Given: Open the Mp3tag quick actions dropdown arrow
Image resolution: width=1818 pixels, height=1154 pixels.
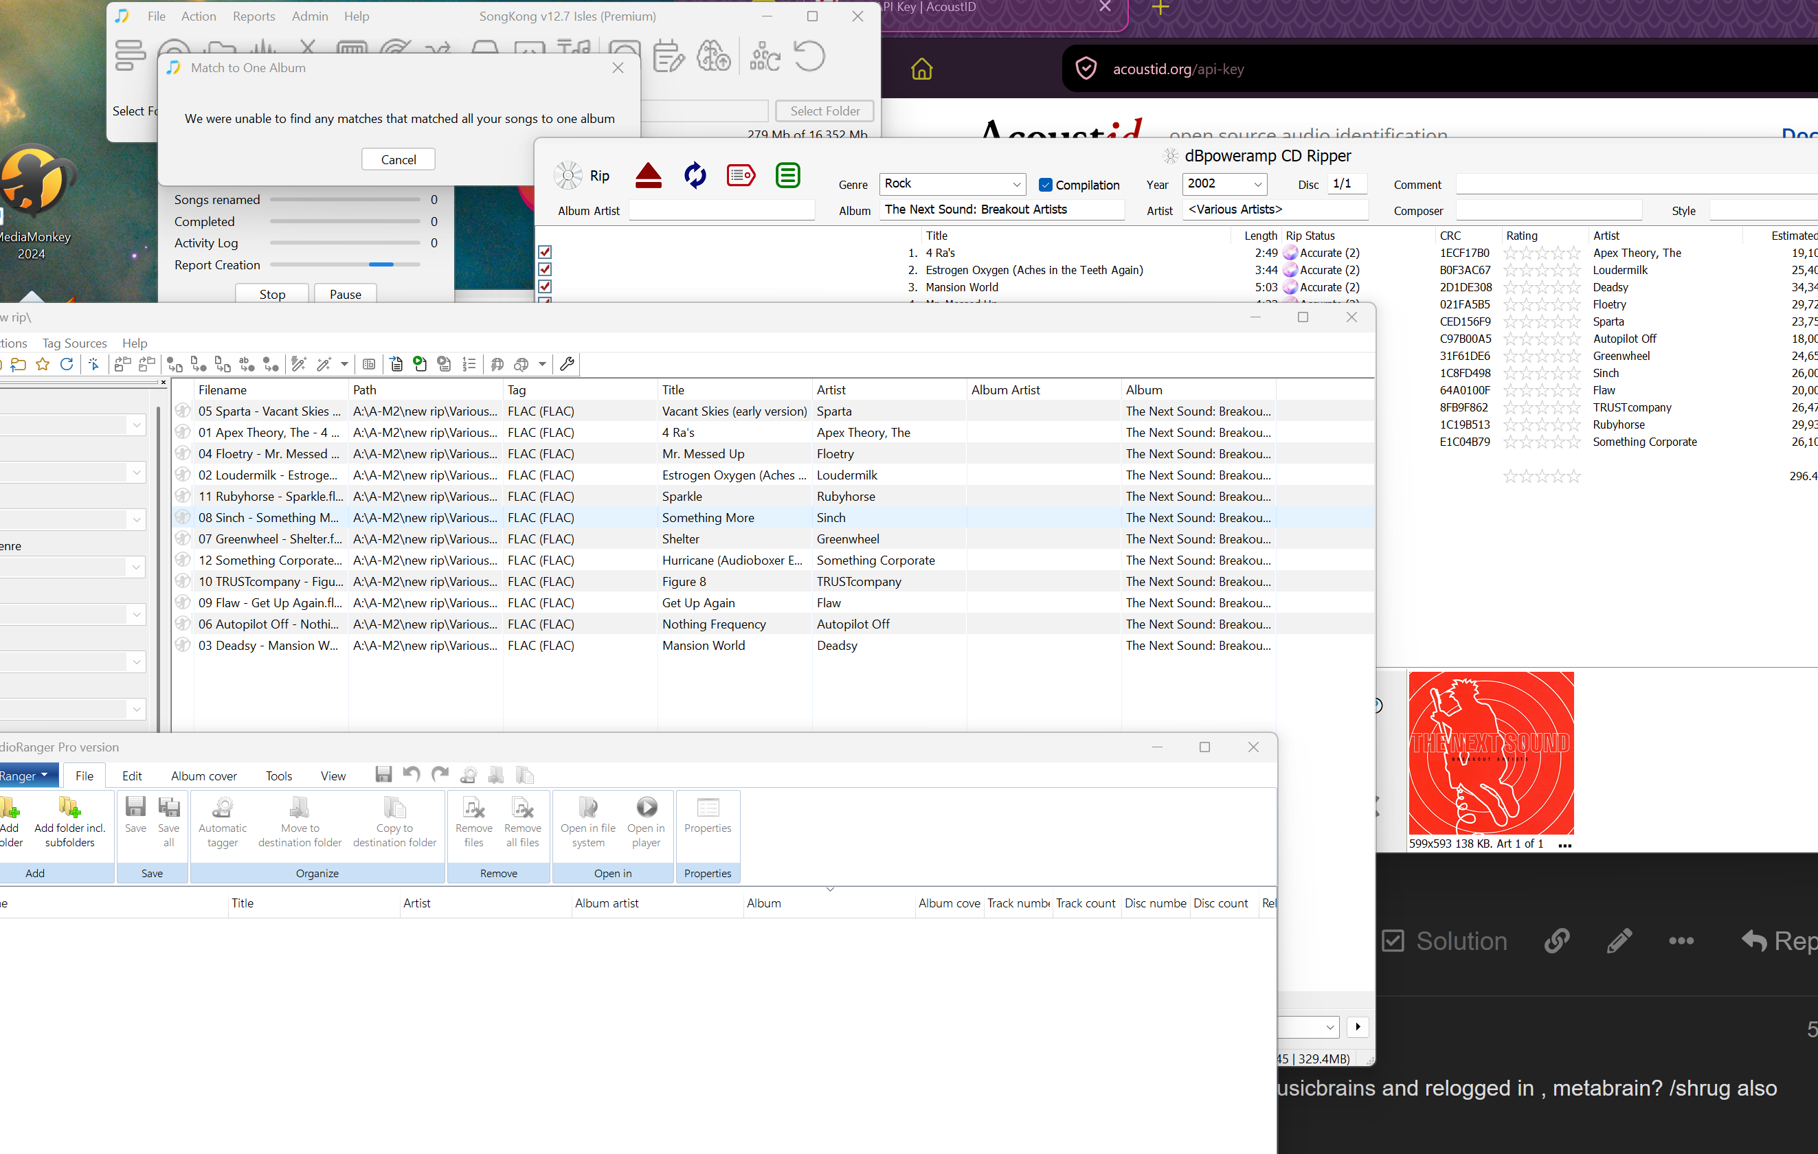Looking at the screenshot, I should (x=344, y=365).
